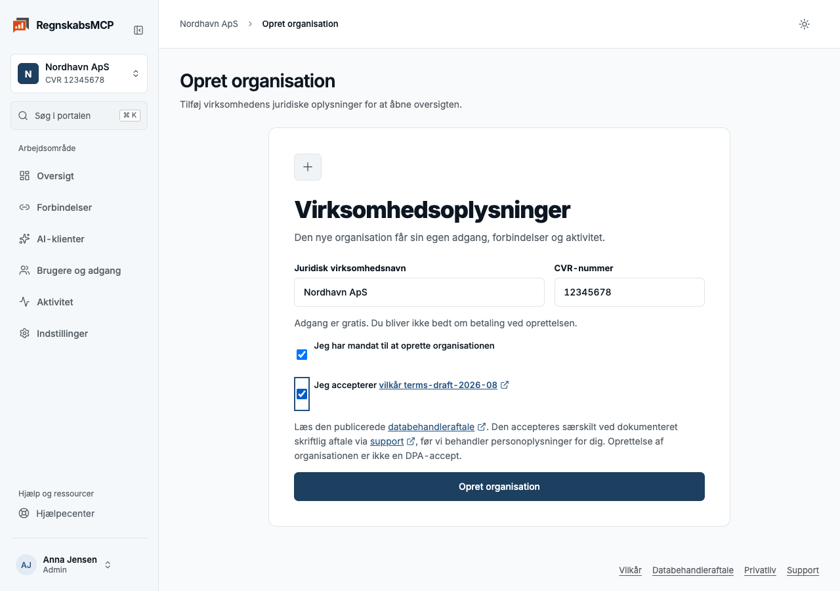This screenshot has height=591, width=840.
Task: Select Brugere og adgang
Action: 79,271
